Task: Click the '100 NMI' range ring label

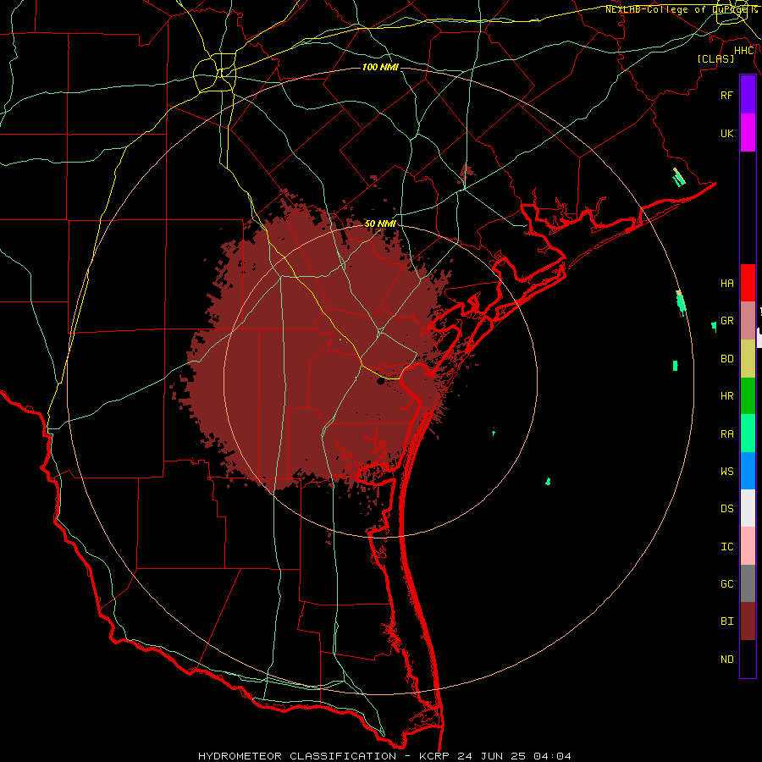Action: coord(380,67)
